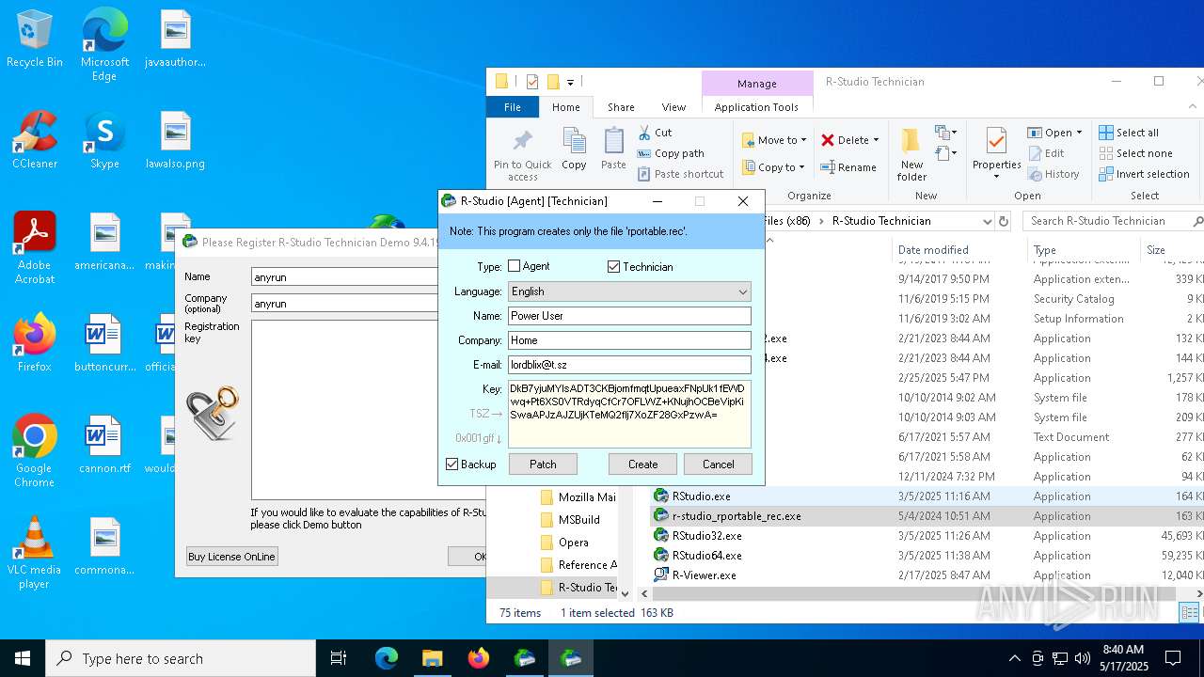Toggle the Backup checkbox
This screenshot has width=1204, height=677.
click(x=452, y=464)
